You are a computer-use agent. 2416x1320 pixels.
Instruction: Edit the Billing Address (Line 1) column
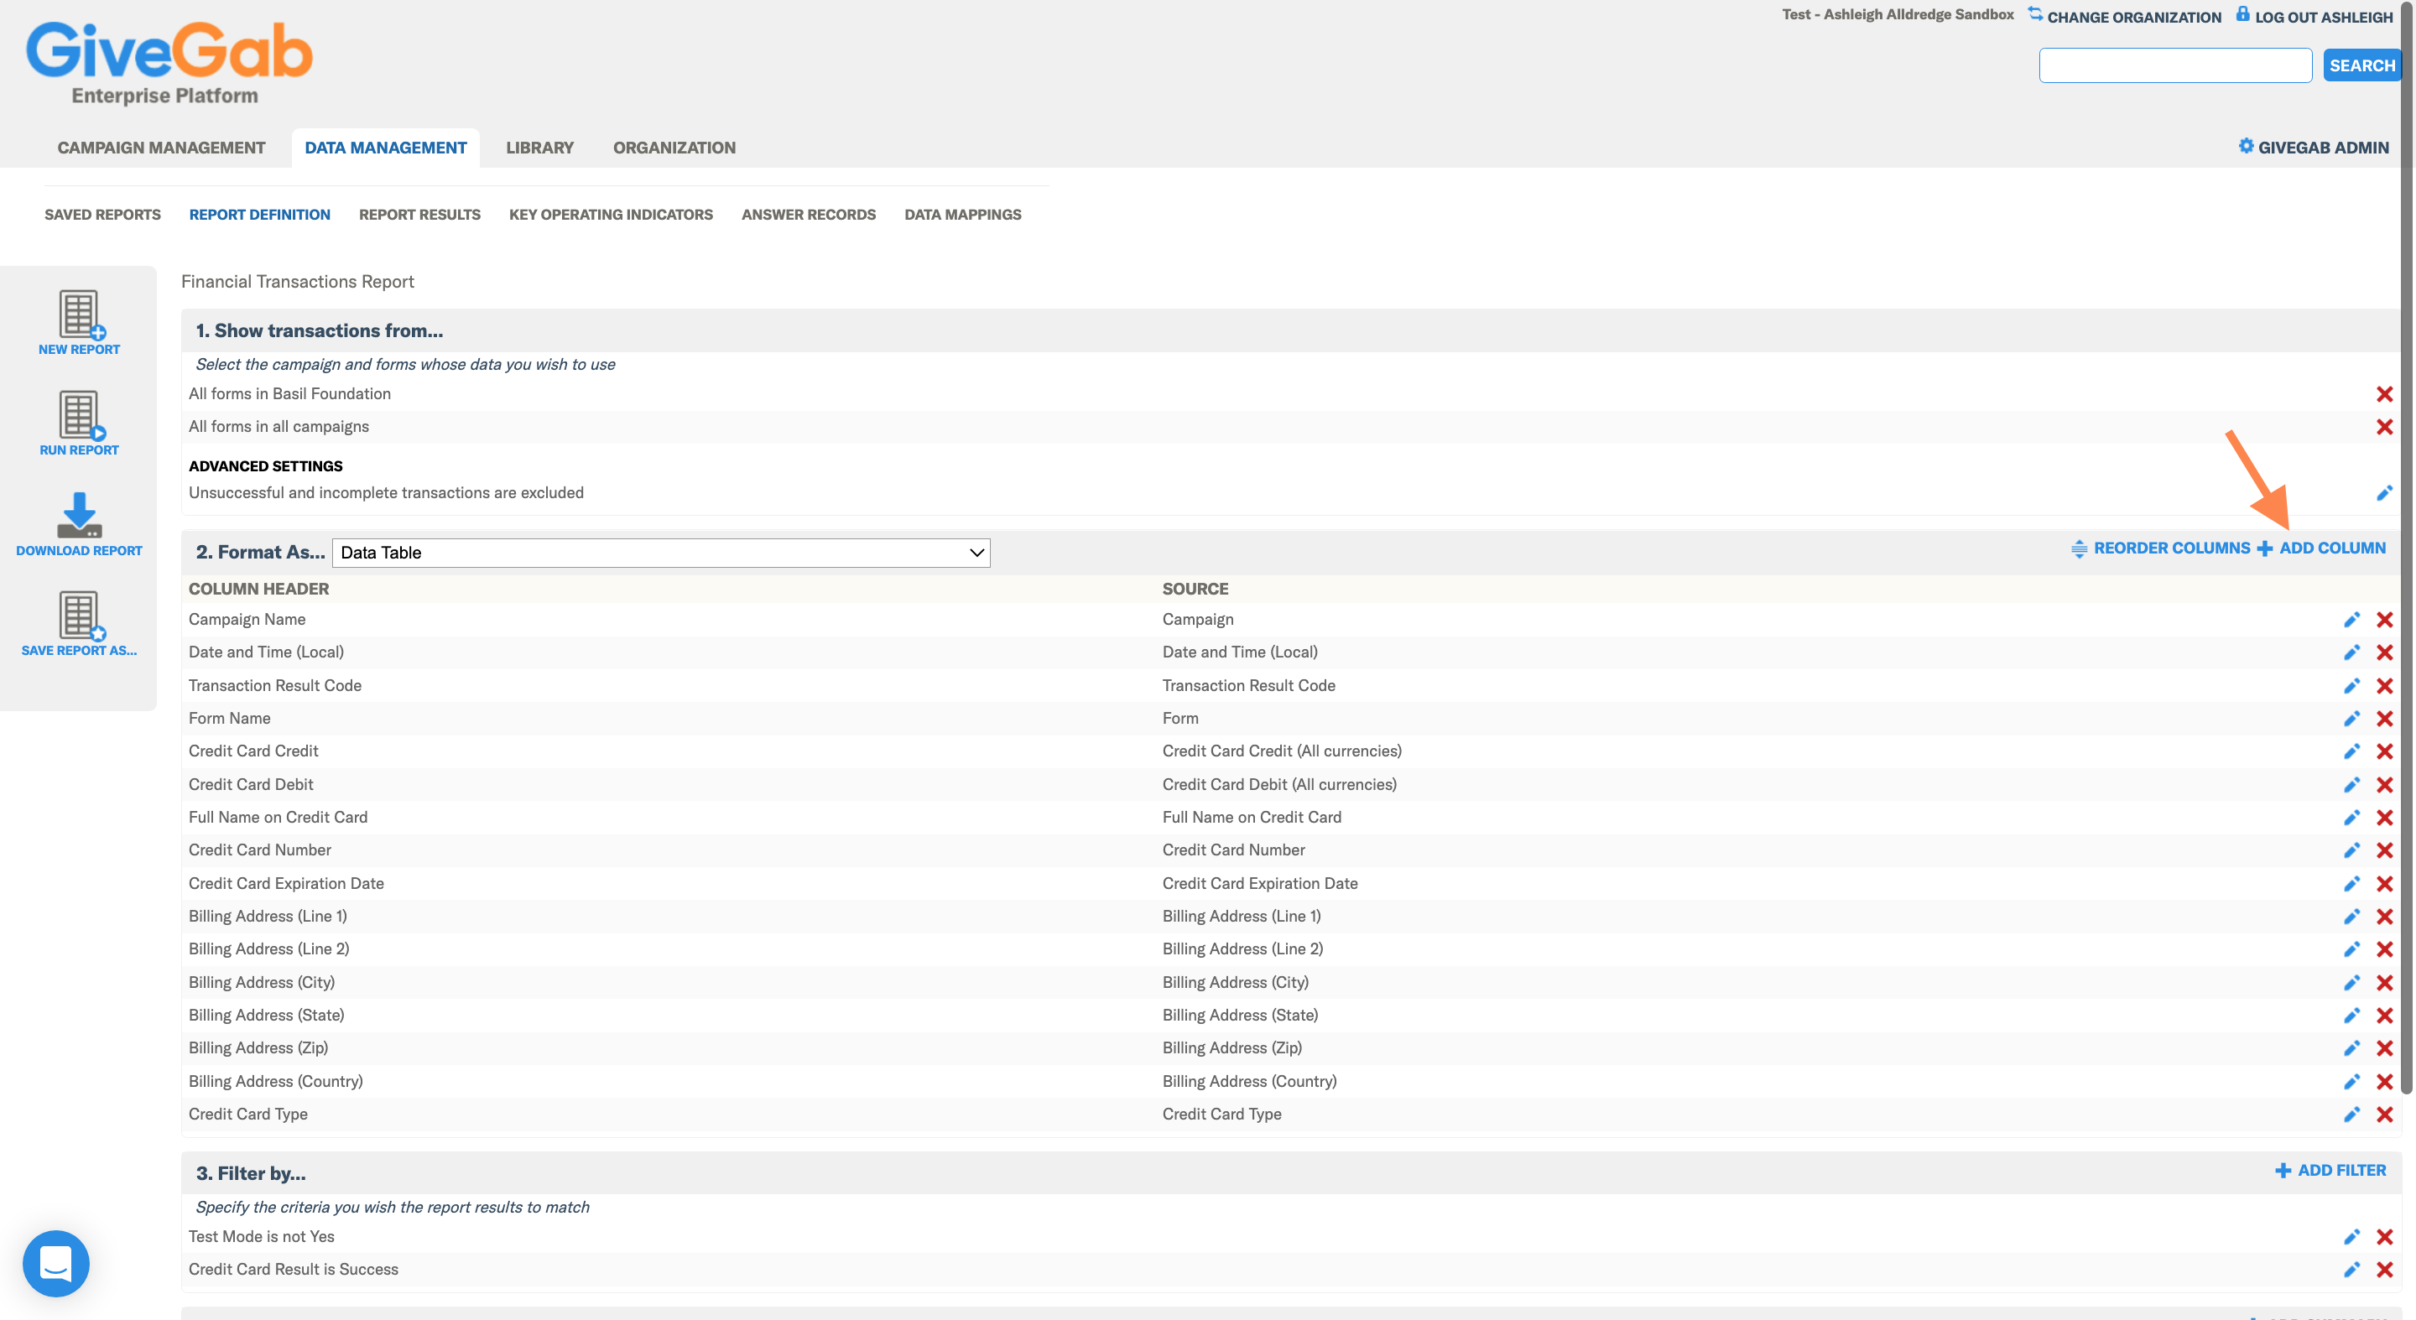[2351, 917]
